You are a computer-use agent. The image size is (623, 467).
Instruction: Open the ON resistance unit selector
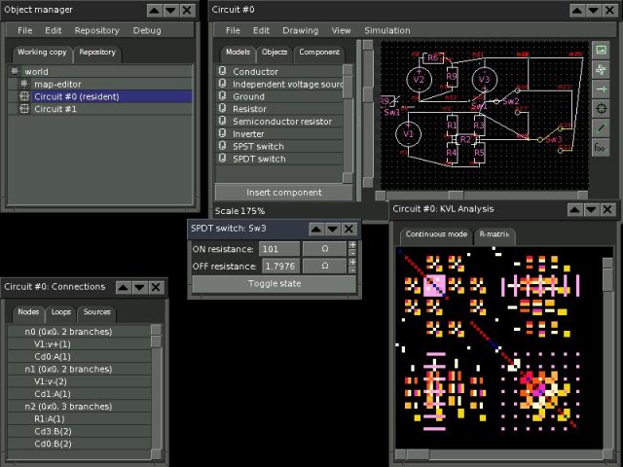pyautogui.click(x=324, y=249)
